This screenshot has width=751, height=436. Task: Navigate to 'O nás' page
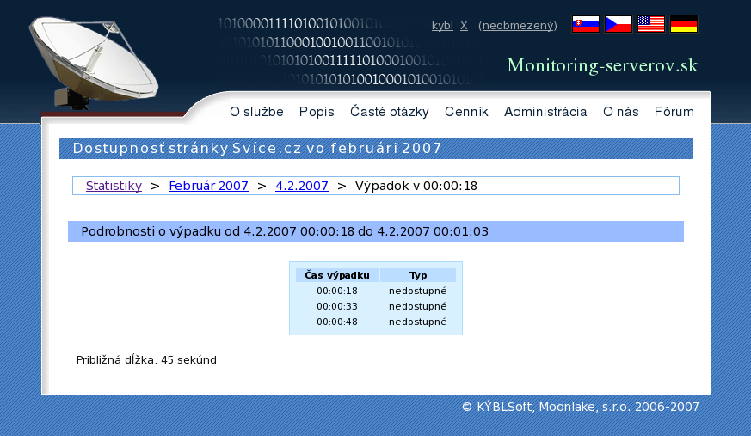[x=620, y=112]
